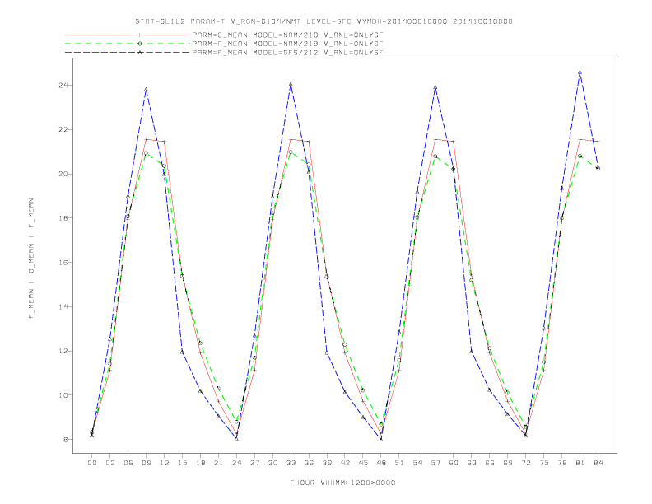Click the x-axis tick label 00
Screen dimensions: 652x504
point(92,463)
